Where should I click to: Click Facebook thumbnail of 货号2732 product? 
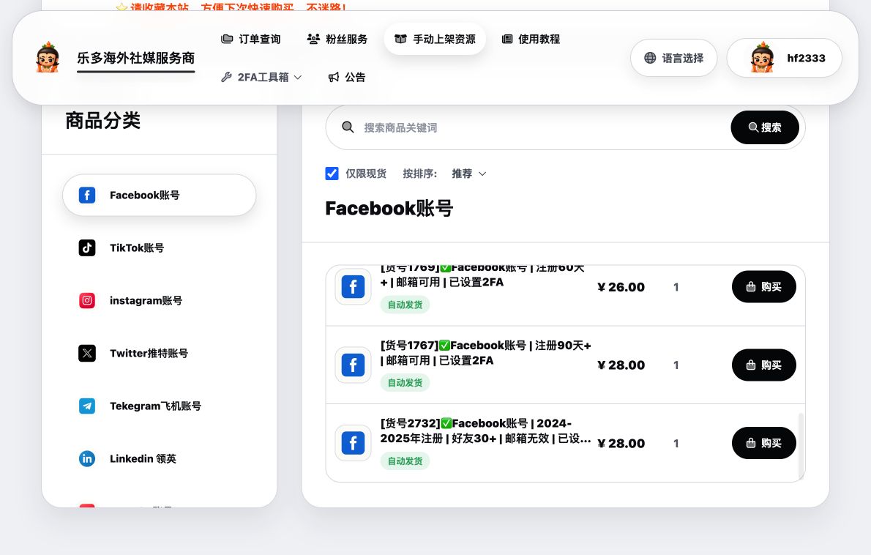(353, 443)
